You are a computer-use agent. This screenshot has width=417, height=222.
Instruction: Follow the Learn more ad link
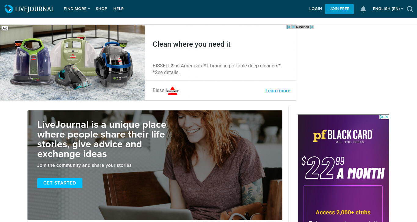(x=278, y=91)
